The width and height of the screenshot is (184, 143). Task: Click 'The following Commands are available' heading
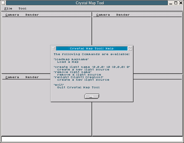[x=91, y=54]
